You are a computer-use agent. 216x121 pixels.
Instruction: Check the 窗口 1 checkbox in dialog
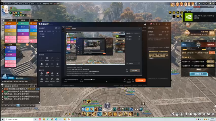point(139,39)
